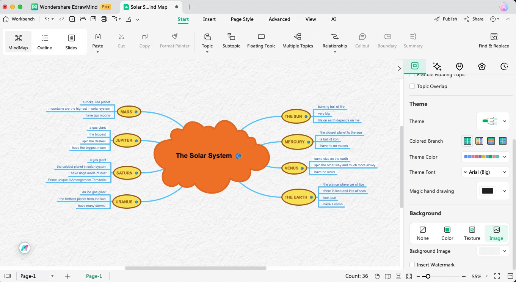Select the JUPITER topic node
The height and width of the screenshot is (282, 516).
pyautogui.click(x=127, y=140)
